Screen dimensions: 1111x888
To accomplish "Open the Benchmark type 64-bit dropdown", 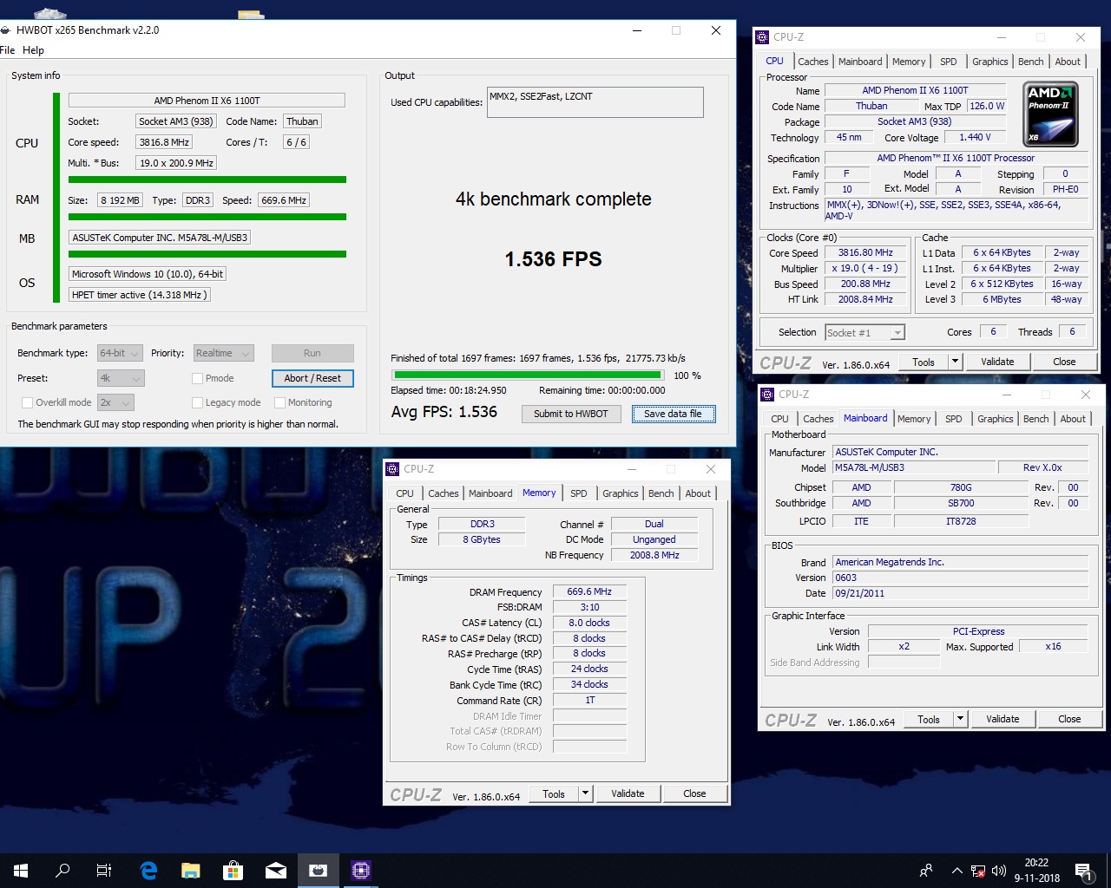I will click(x=121, y=353).
